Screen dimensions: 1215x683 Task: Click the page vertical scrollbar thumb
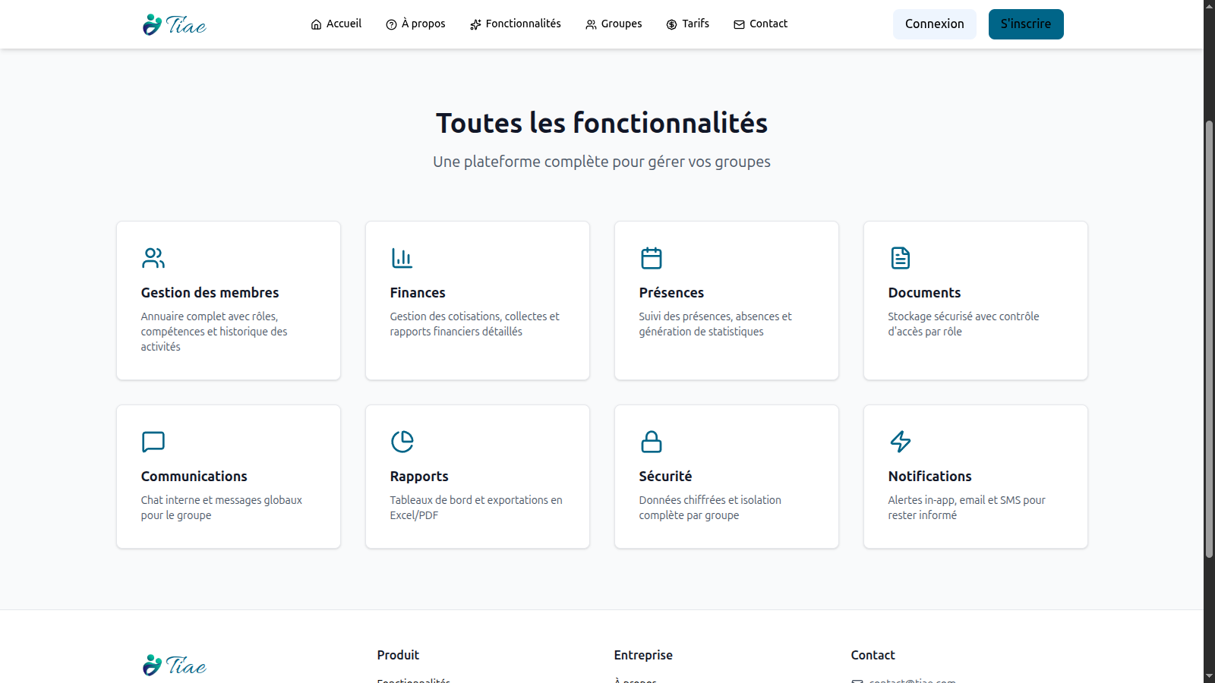(1209, 338)
